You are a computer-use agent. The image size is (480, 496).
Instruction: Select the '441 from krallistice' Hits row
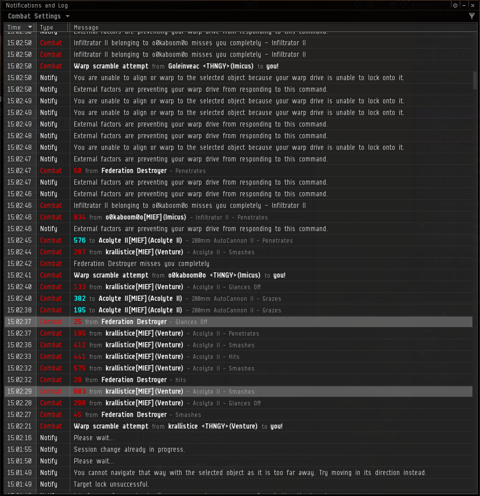click(239, 357)
